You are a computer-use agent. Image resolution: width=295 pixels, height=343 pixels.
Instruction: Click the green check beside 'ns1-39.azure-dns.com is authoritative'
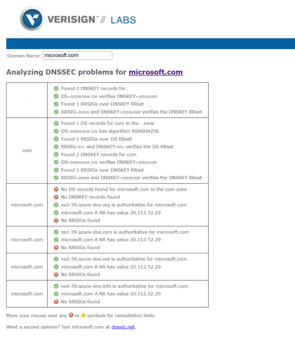click(56, 232)
